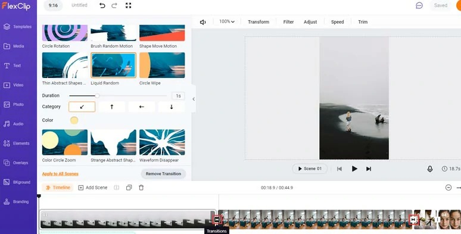Open the Templates sidebar section
This screenshot has height=234, width=461.
(x=18, y=27)
